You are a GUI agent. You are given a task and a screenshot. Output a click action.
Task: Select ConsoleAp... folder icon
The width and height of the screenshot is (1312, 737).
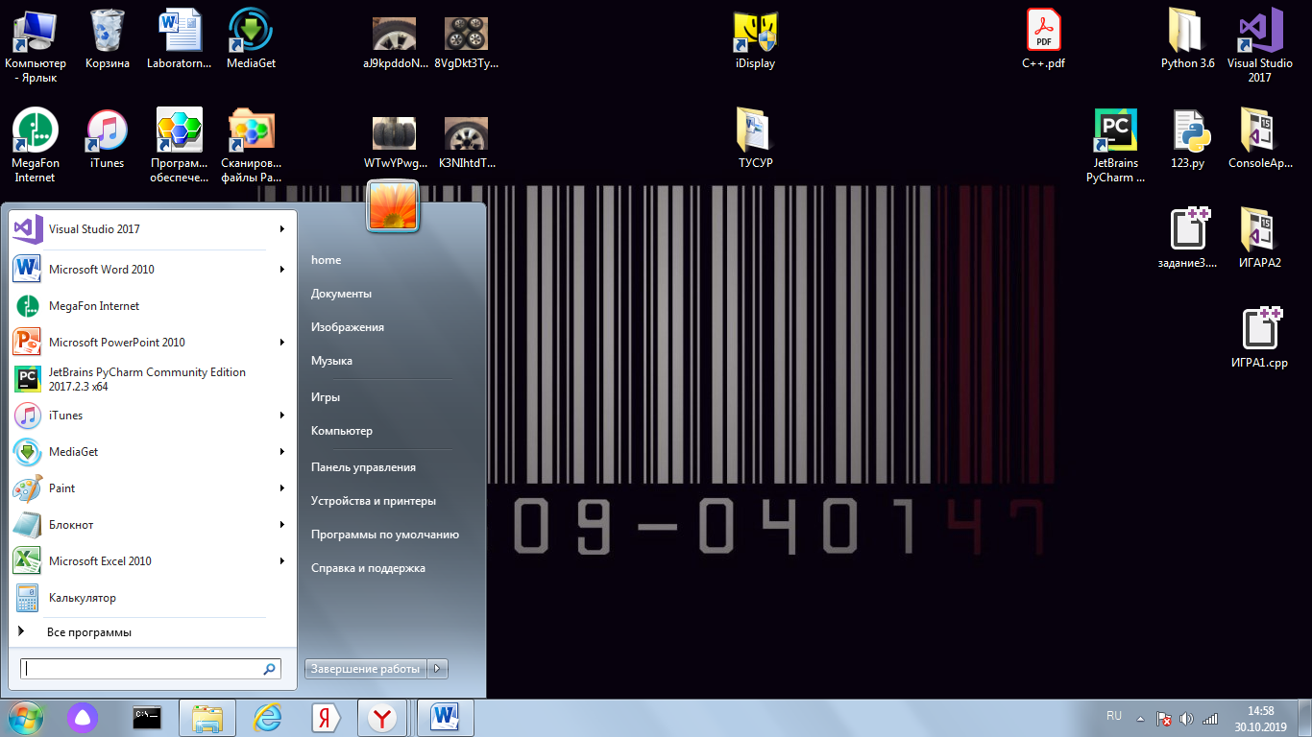tap(1260, 138)
